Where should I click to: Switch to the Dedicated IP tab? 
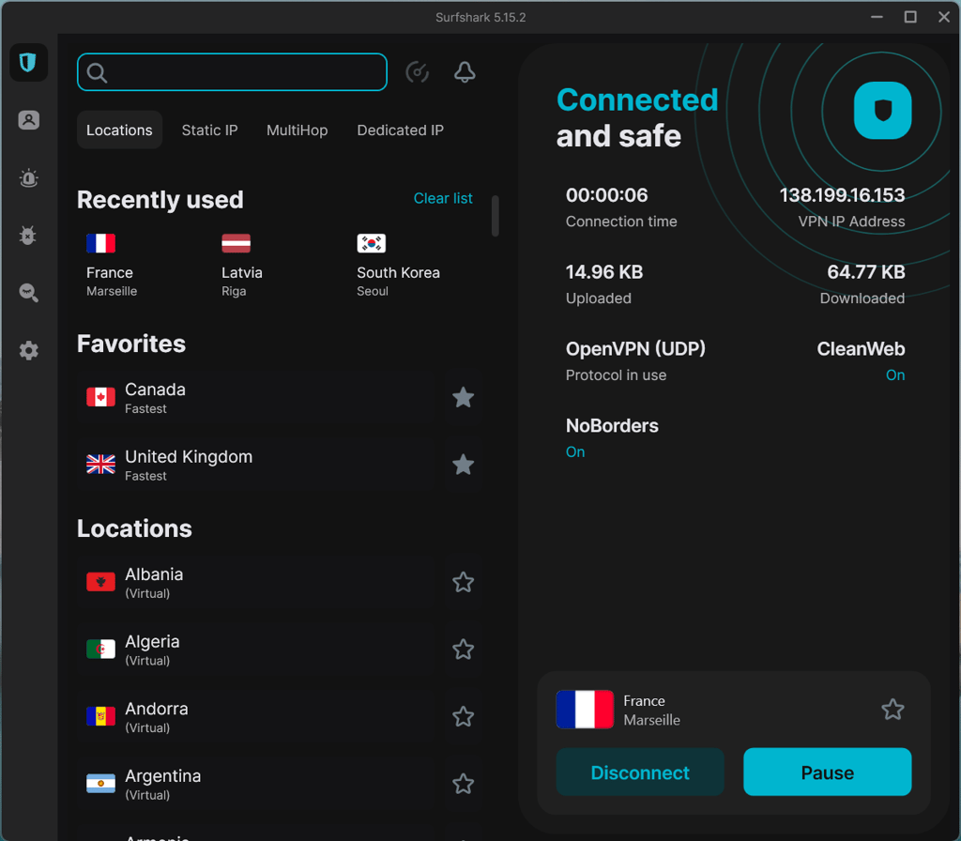pyautogui.click(x=400, y=130)
